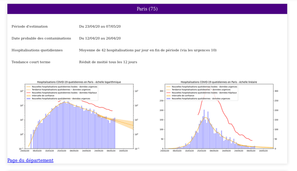Click the 'Hospitalisations quotidiennes' label

[x=37, y=50]
